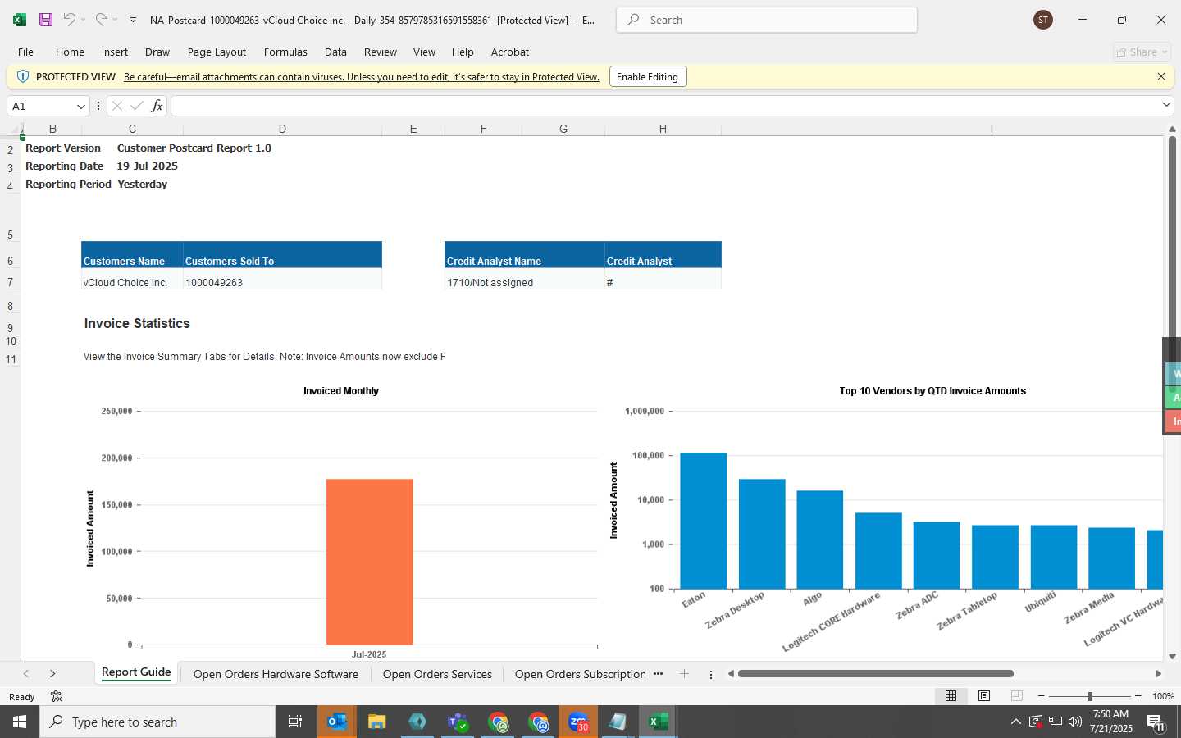1181x738 pixels.
Task: Open Customize Quick Access Toolbar dropdown
Action: pyautogui.click(x=133, y=20)
